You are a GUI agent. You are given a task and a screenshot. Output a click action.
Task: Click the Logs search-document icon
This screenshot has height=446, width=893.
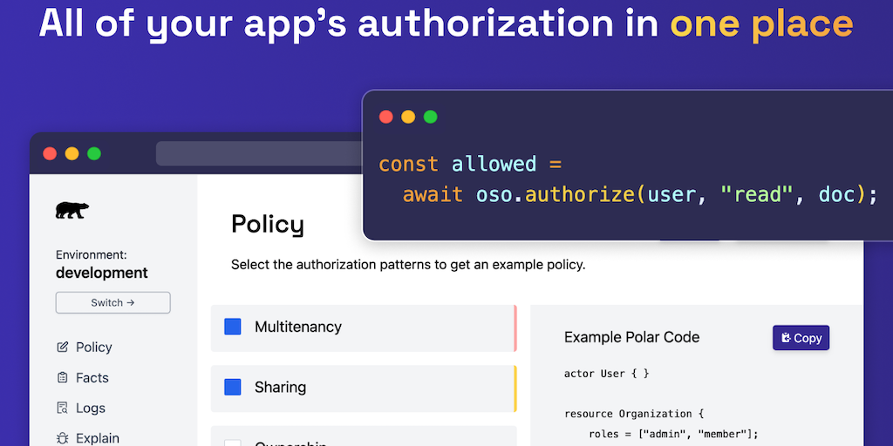[x=63, y=408]
